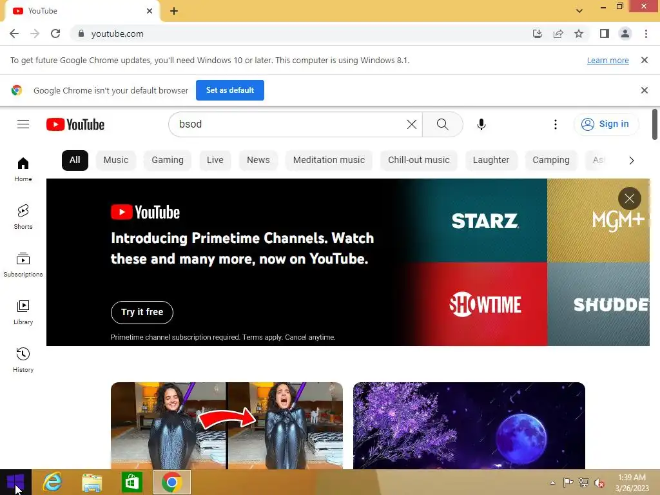Open Chrome profile avatar

tap(625, 34)
